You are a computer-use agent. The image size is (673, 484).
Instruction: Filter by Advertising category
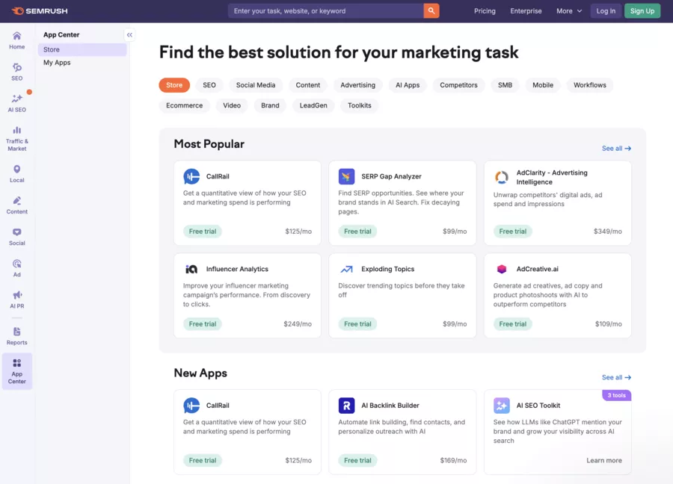pyautogui.click(x=357, y=85)
